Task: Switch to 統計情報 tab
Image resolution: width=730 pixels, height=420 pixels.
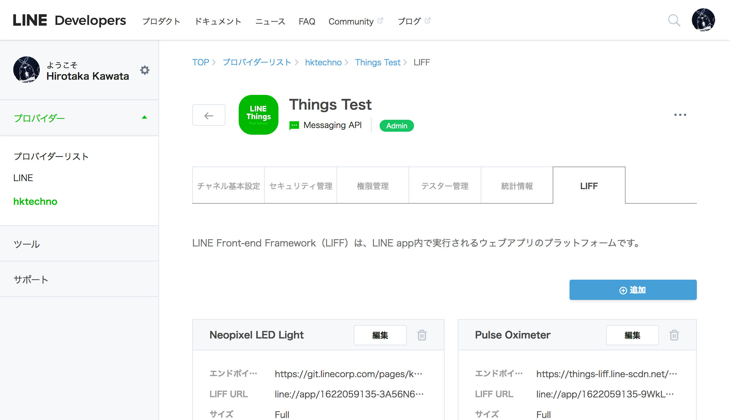Action: coord(517,185)
